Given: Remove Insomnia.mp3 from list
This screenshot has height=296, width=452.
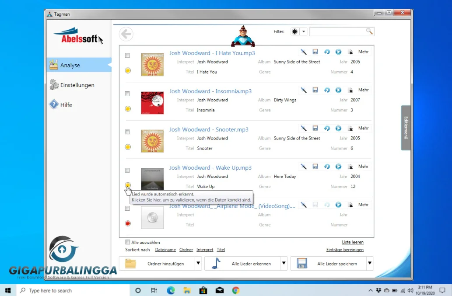Looking at the screenshot, I should (350, 91).
